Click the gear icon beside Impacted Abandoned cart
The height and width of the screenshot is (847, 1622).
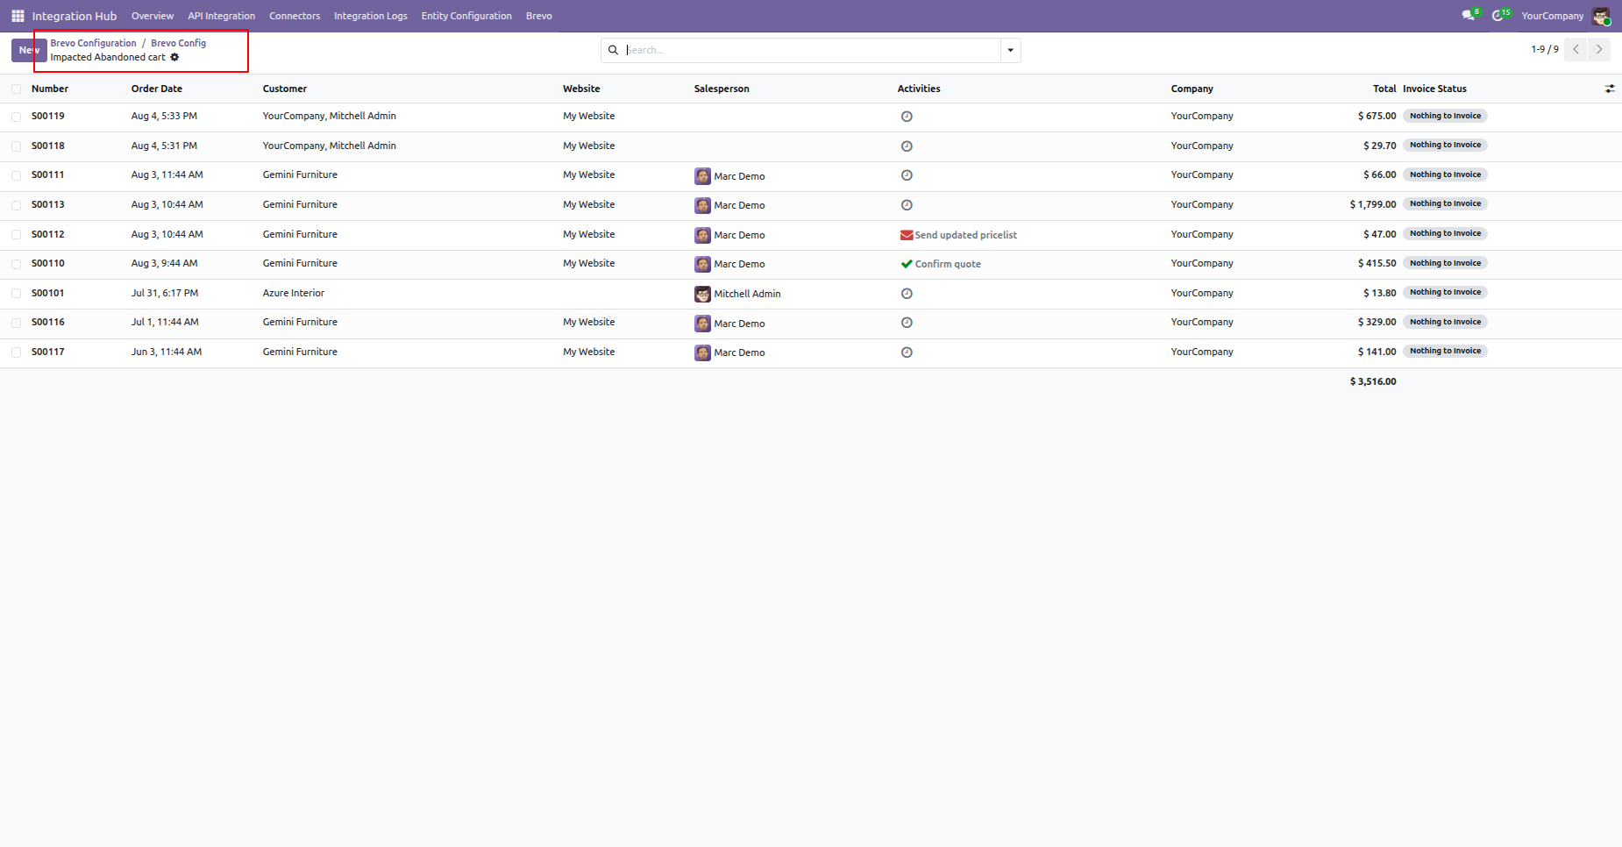pyautogui.click(x=174, y=57)
